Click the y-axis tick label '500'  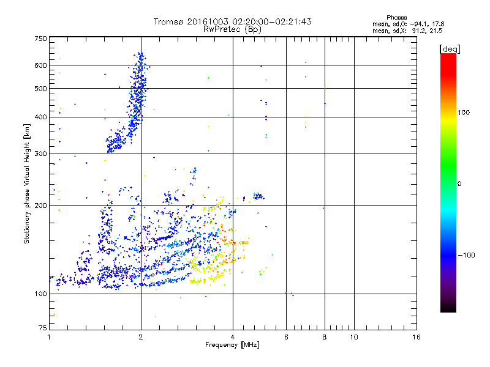coord(40,89)
